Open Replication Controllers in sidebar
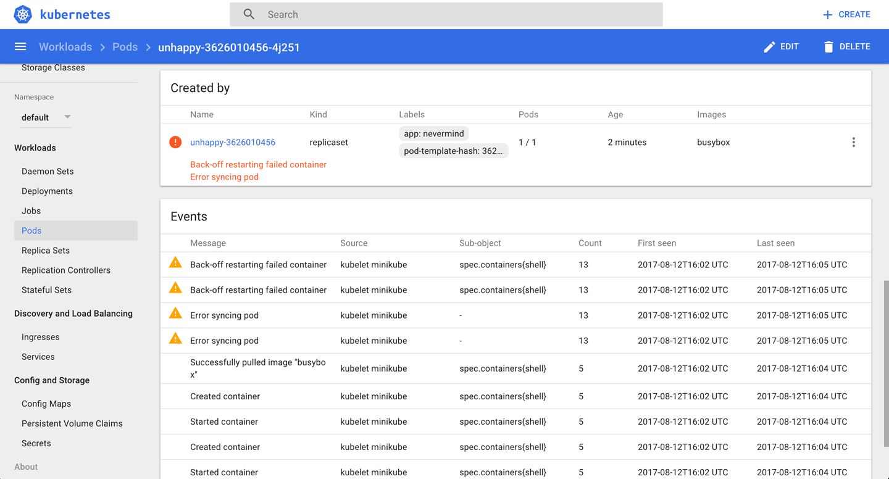Screen dimensions: 889x479 [66, 270]
